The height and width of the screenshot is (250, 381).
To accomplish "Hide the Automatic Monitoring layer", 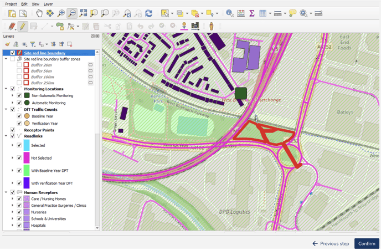I will coord(19,103).
